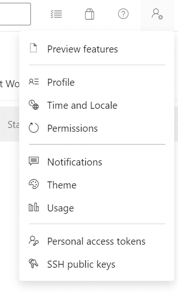Click the clock and globe icon
Image resolution: width=178 pixels, height=293 pixels.
[34, 105]
